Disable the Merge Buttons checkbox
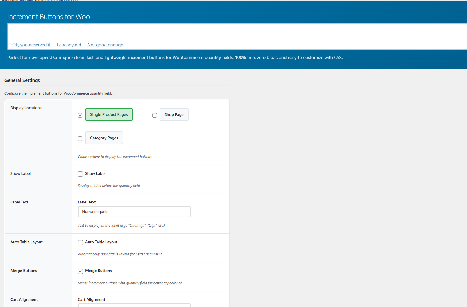This screenshot has width=467, height=307. click(x=80, y=271)
